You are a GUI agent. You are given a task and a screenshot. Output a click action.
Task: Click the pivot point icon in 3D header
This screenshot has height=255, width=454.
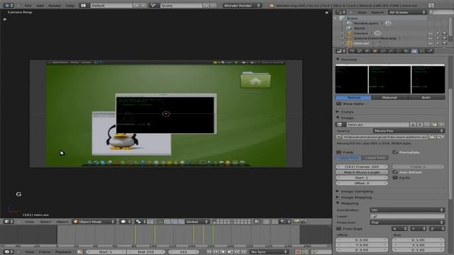click(x=140, y=222)
